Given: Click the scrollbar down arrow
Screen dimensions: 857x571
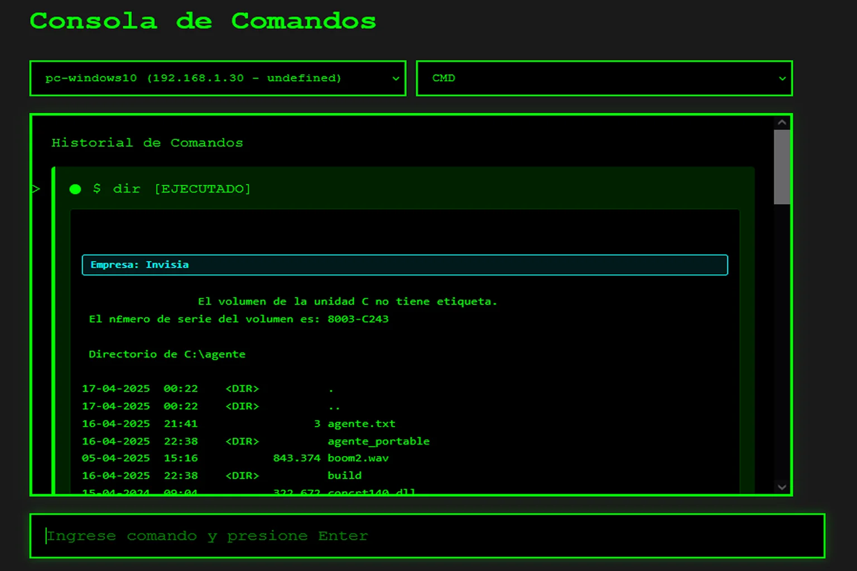Looking at the screenshot, I should click(781, 487).
